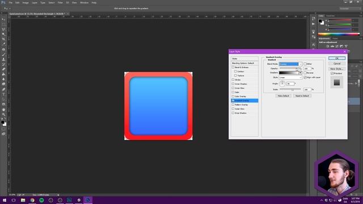363x204 pixels.
Task: Select the Eraser tool
Action: coord(3,69)
